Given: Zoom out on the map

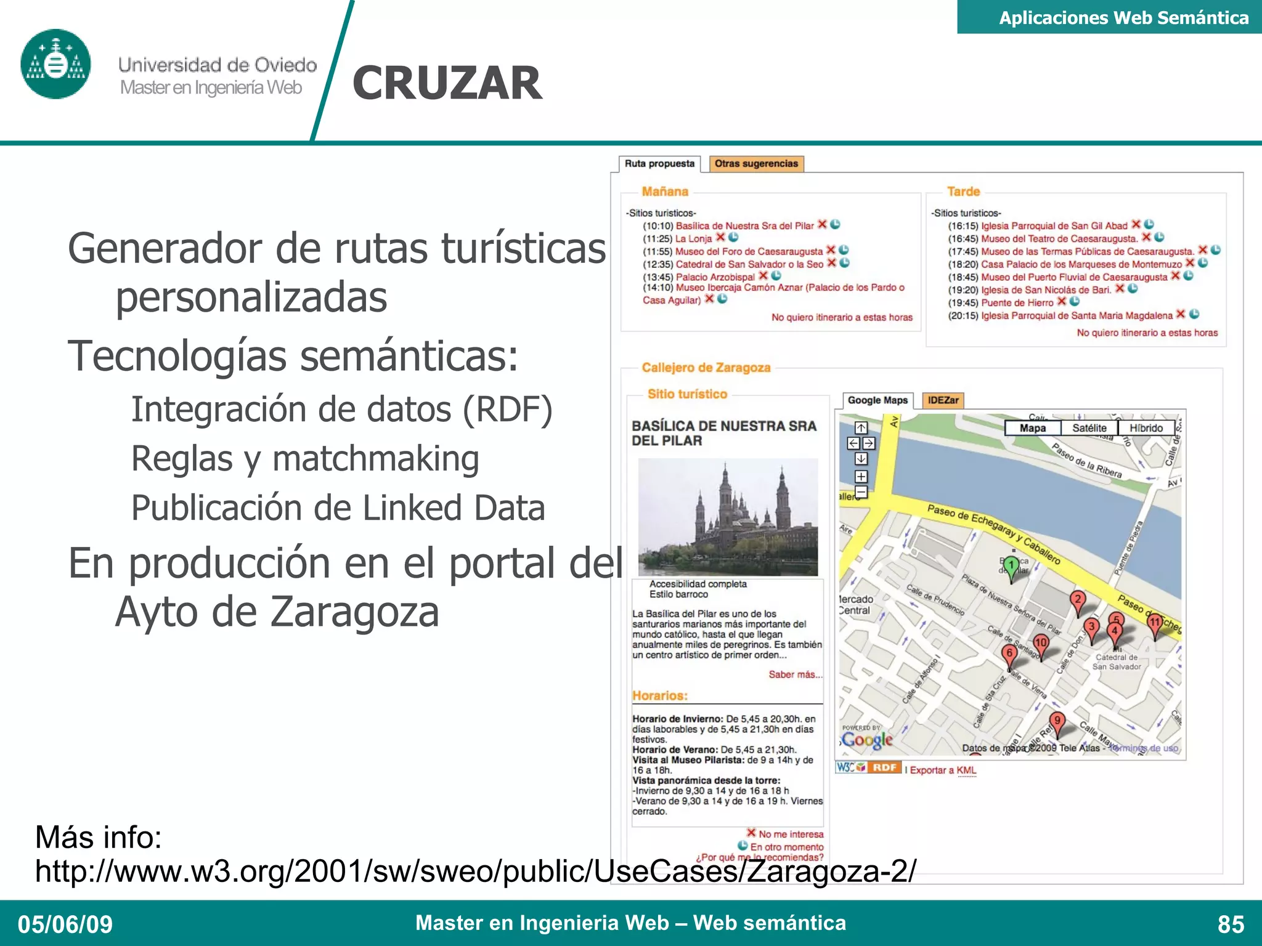Looking at the screenshot, I should tap(861, 492).
